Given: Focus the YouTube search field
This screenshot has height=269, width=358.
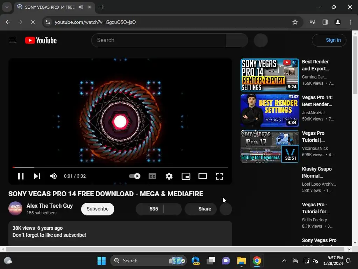Looking at the screenshot, I should (159, 40).
